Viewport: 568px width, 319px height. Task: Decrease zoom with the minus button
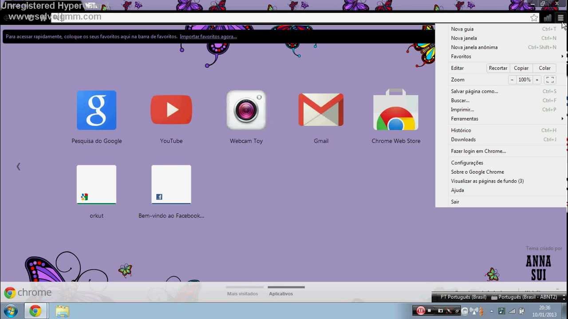[512, 80]
